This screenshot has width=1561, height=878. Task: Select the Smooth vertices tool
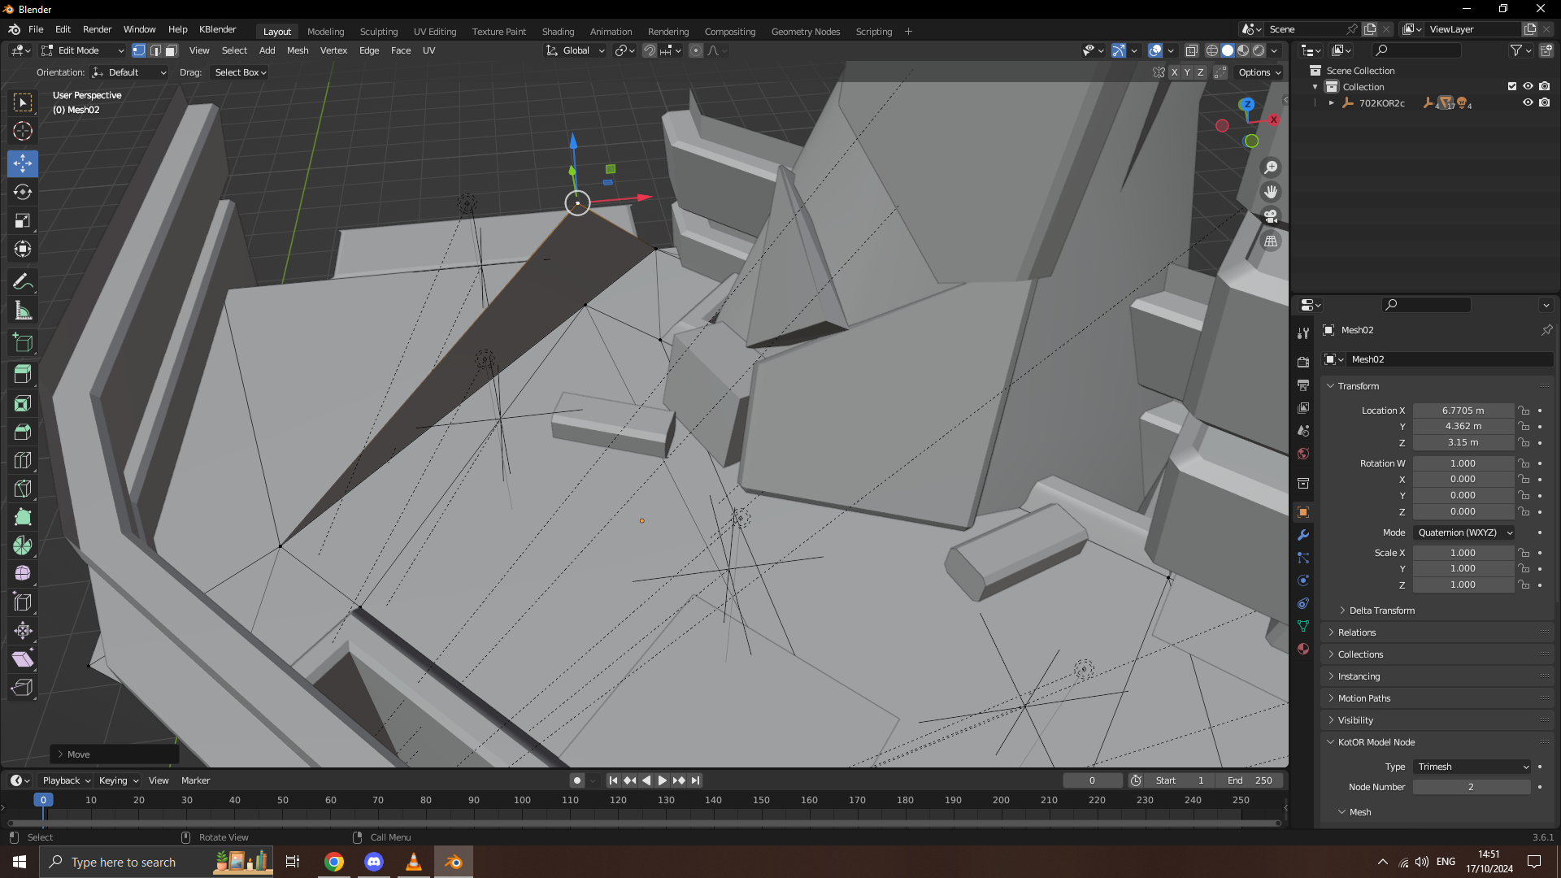[x=23, y=574]
